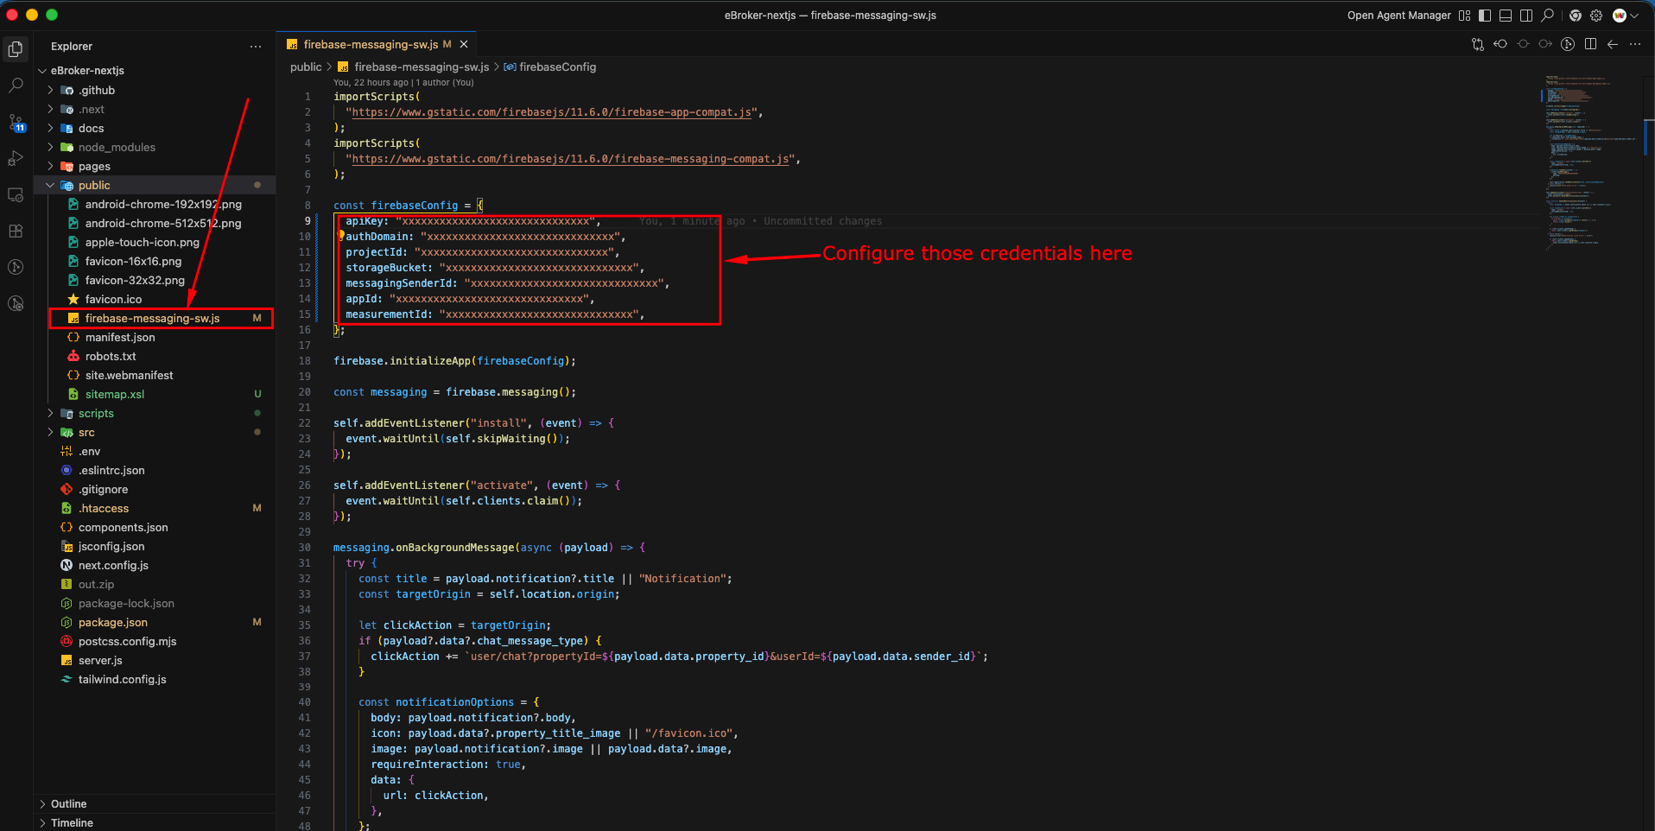Click the code minimap overview

(1590, 164)
